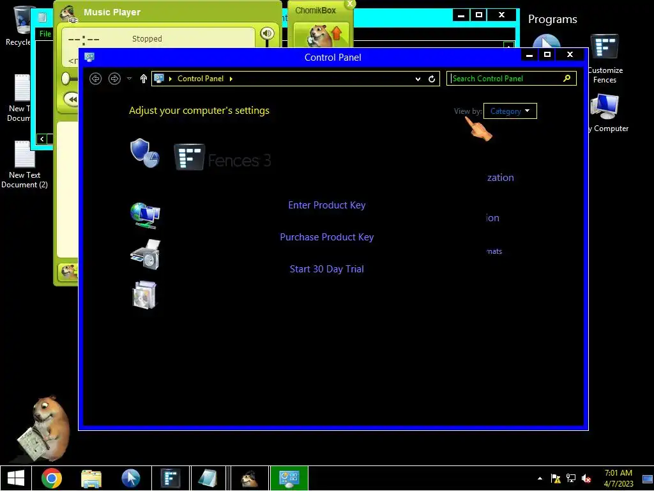Switch to Fences taskbar button
The height and width of the screenshot is (491, 654).
pyautogui.click(x=171, y=478)
